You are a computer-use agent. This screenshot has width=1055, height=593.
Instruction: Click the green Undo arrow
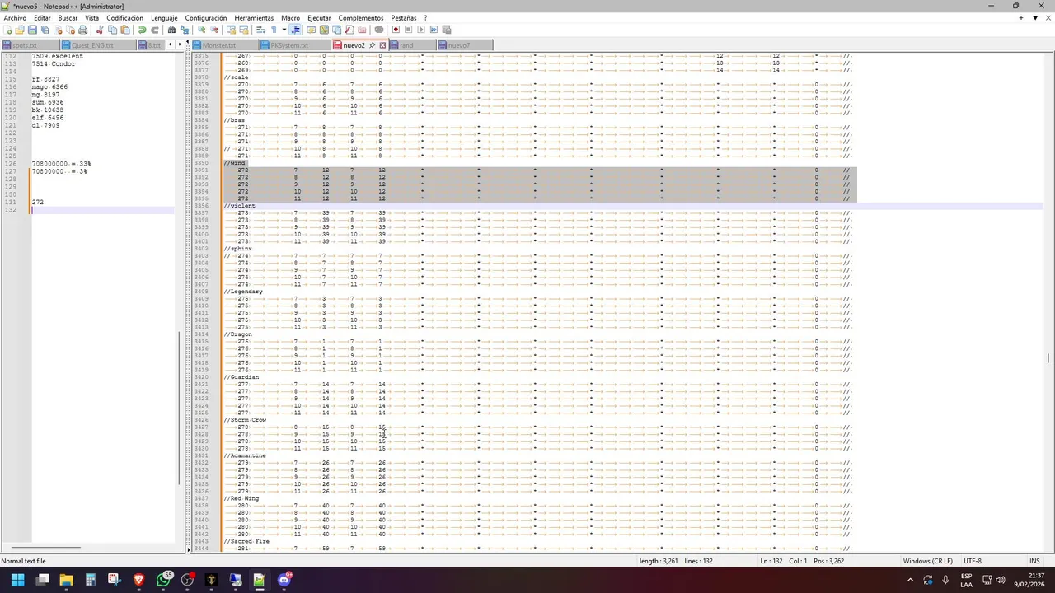(x=143, y=30)
